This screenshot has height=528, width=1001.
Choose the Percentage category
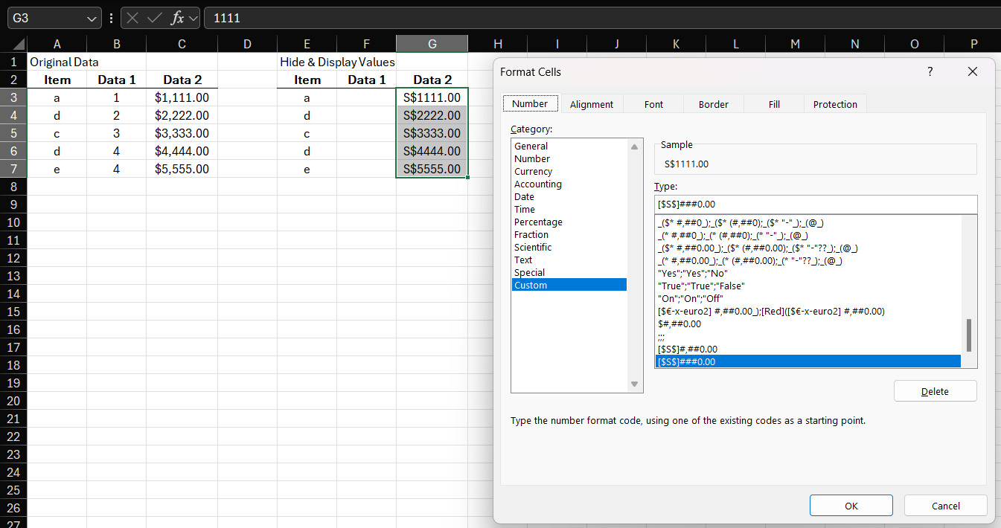[x=569, y=222]
